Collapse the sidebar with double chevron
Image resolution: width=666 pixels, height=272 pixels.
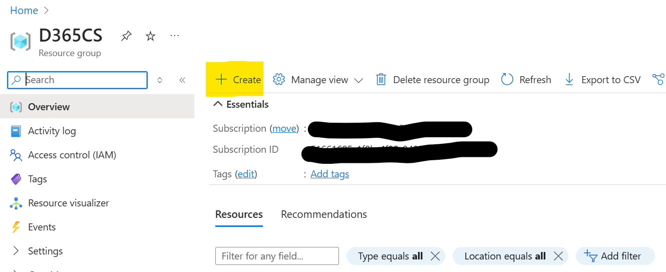point(182,80)
